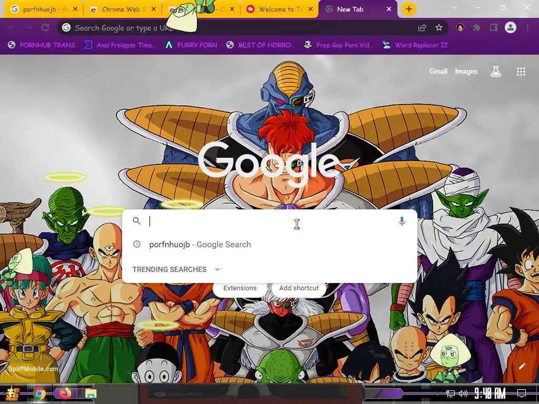This screenshot has width=539, height=404.
Task: Open File Explorer from the taskbar
Action: click(x=91, y=393)
